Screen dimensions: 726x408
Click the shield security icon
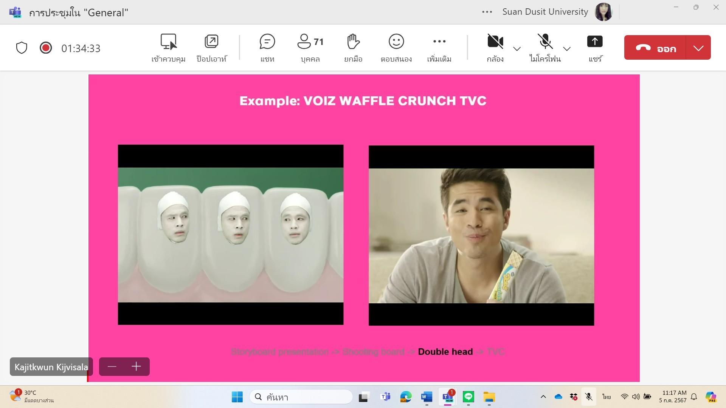22,48
